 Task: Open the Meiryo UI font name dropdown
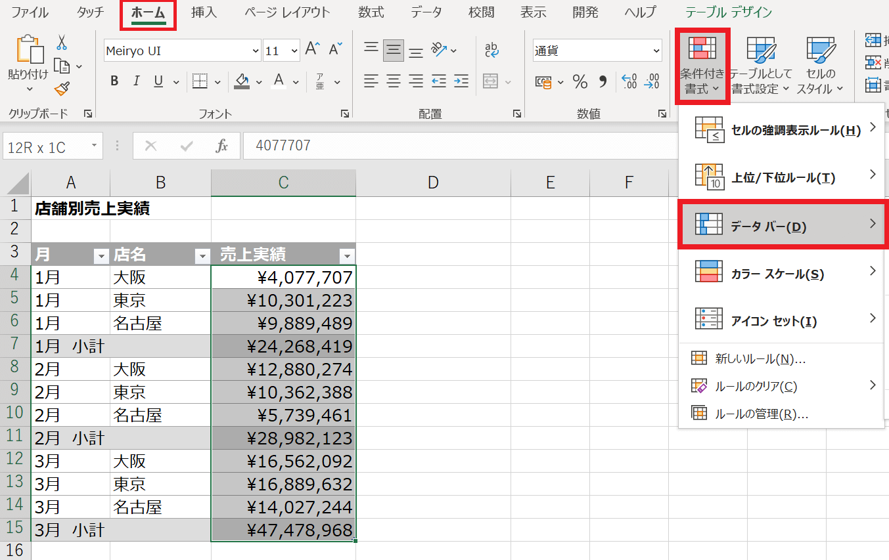point(256,51)
